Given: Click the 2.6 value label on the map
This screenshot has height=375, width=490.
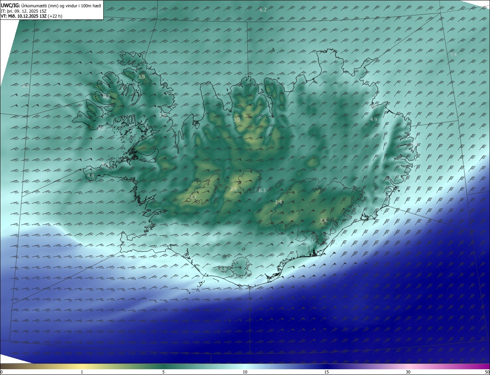Looking at the screenshot, I should pos(234,189).
